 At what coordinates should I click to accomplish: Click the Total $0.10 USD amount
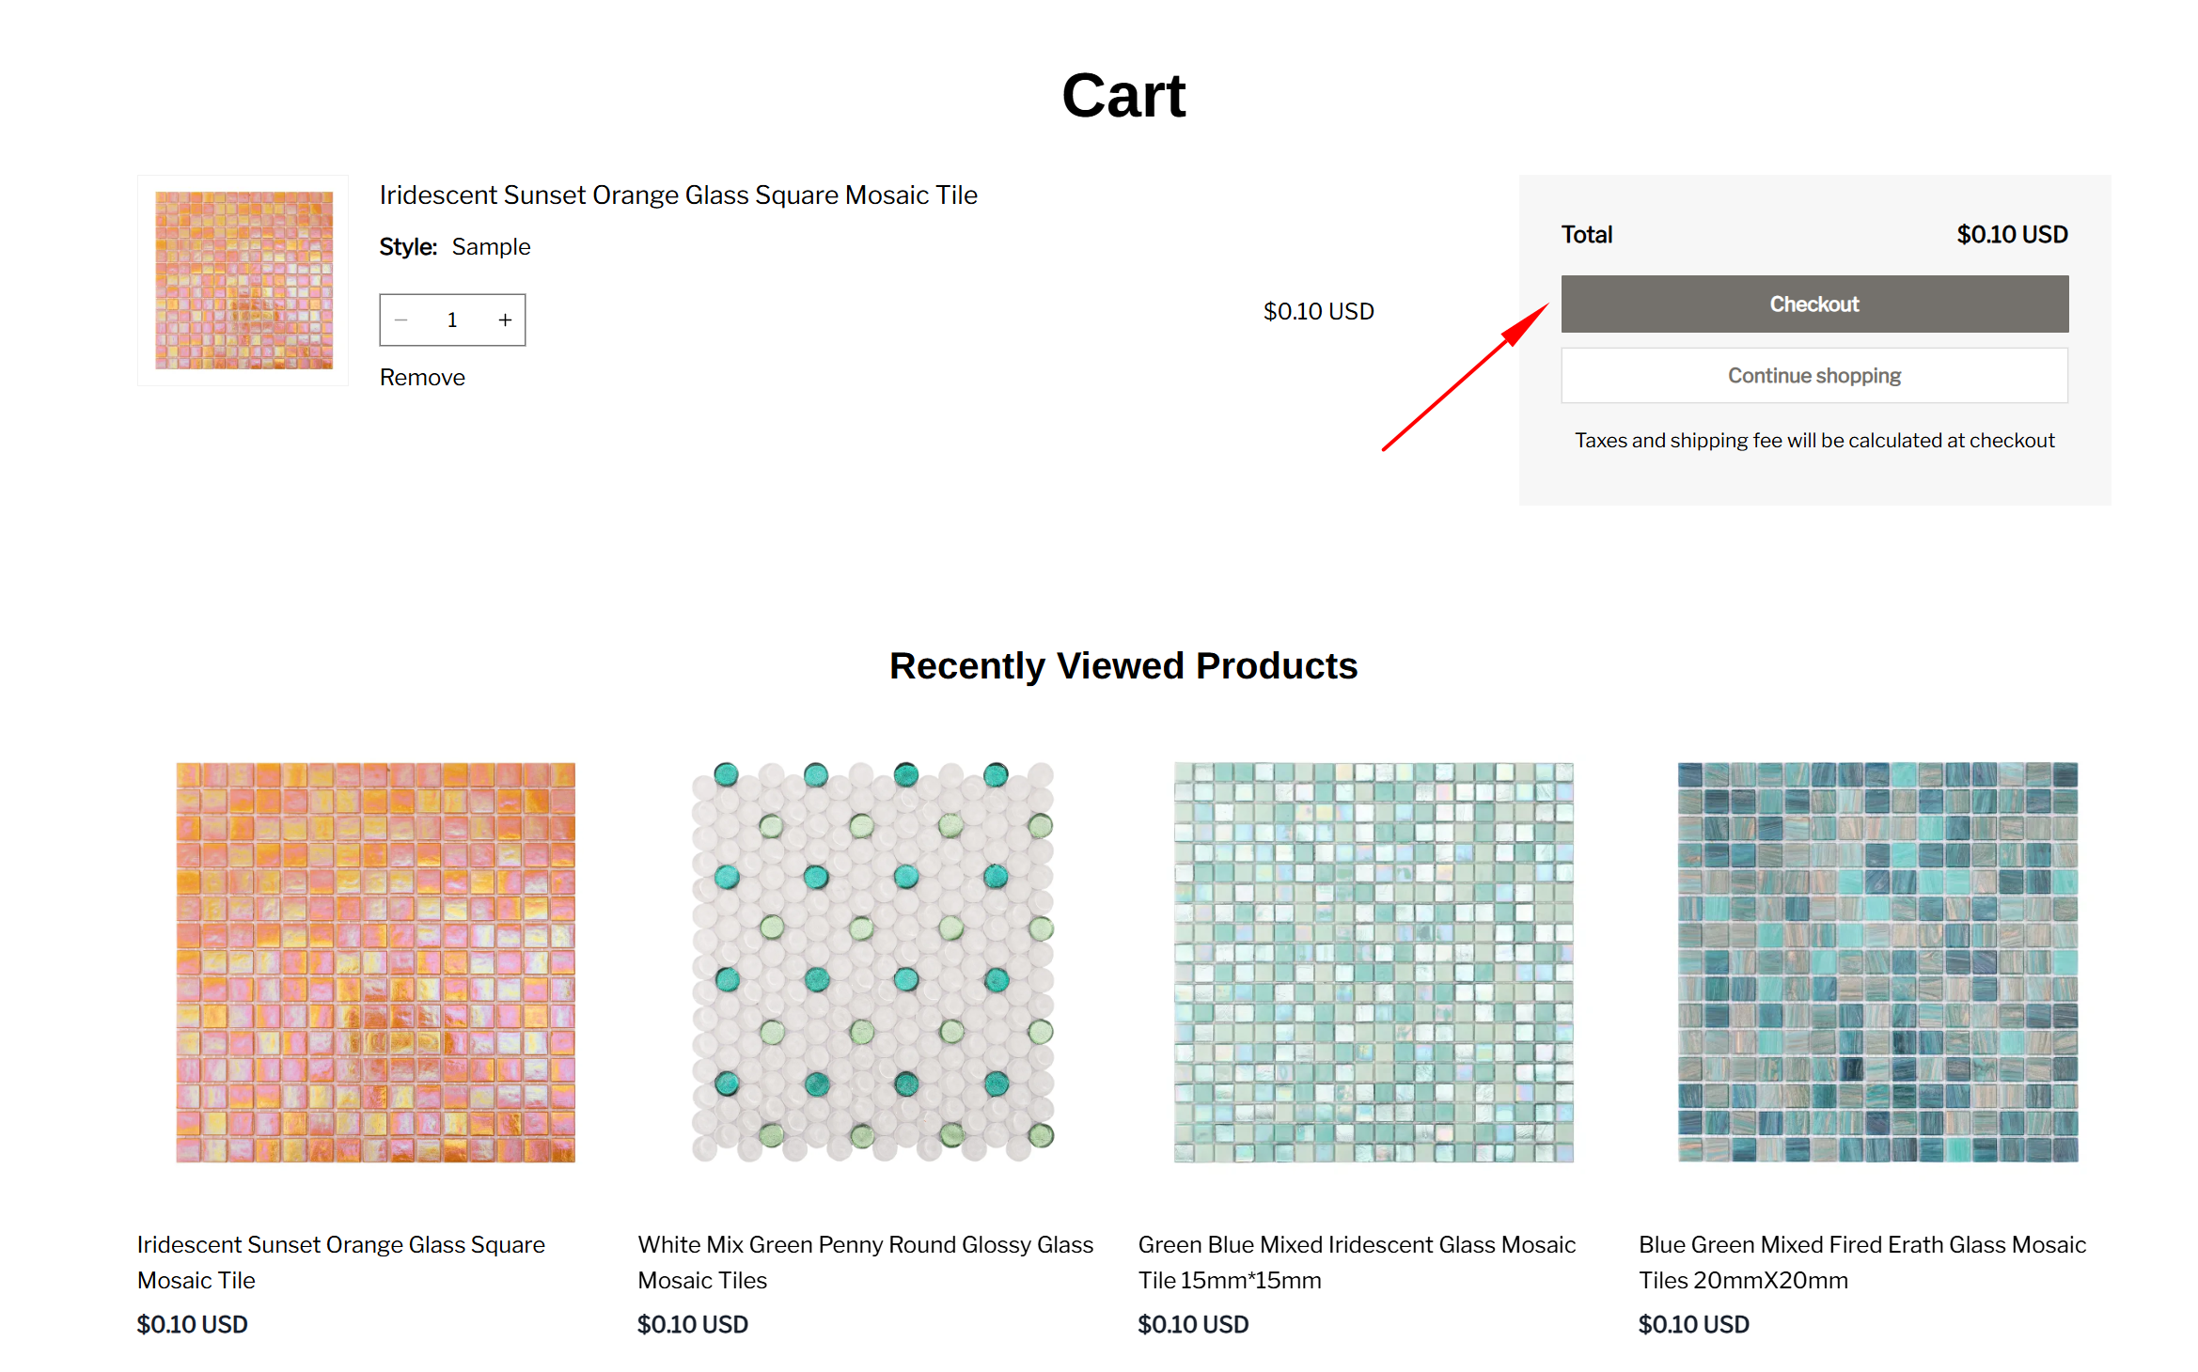2012,234
